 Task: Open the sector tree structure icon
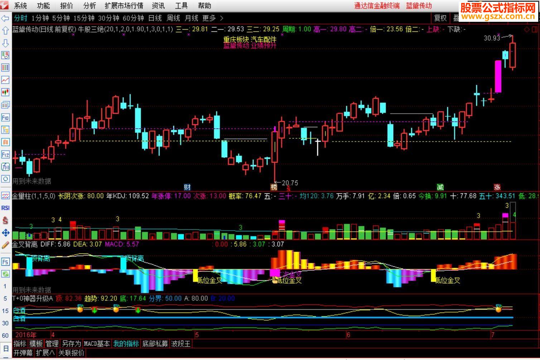(x=5, y=130)
